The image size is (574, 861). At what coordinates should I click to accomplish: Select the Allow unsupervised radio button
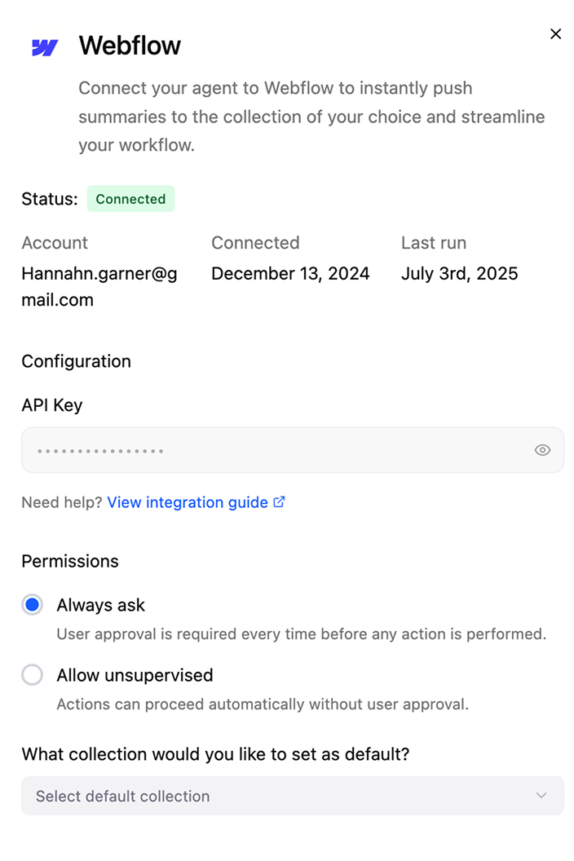tap(33, 675)
